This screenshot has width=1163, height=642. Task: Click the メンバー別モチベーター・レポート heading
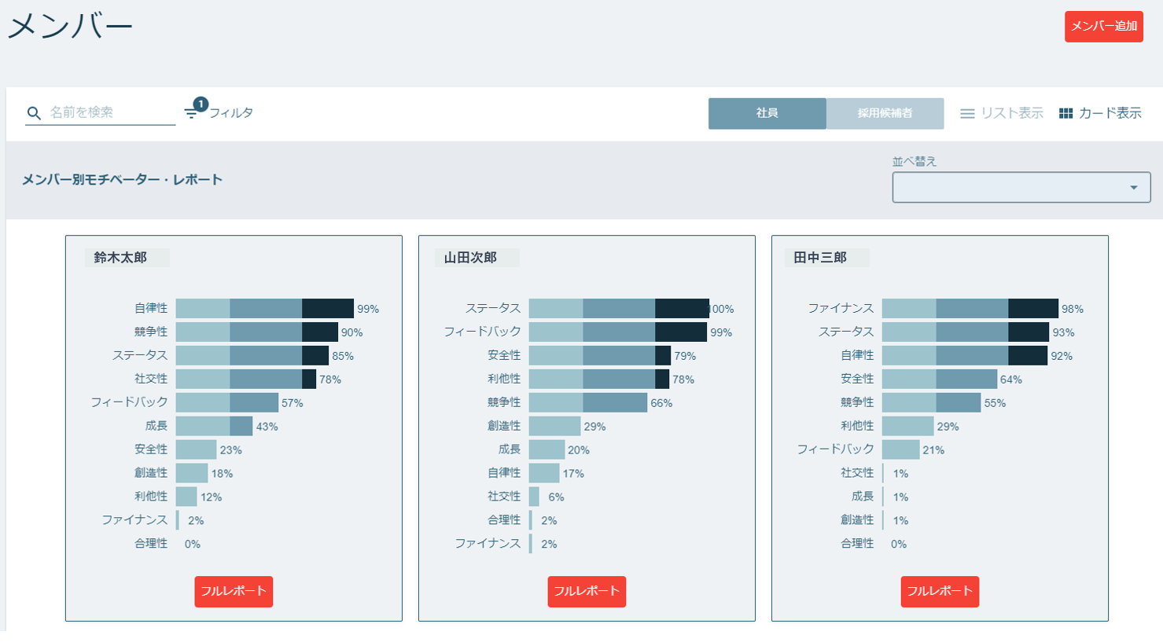122,180
